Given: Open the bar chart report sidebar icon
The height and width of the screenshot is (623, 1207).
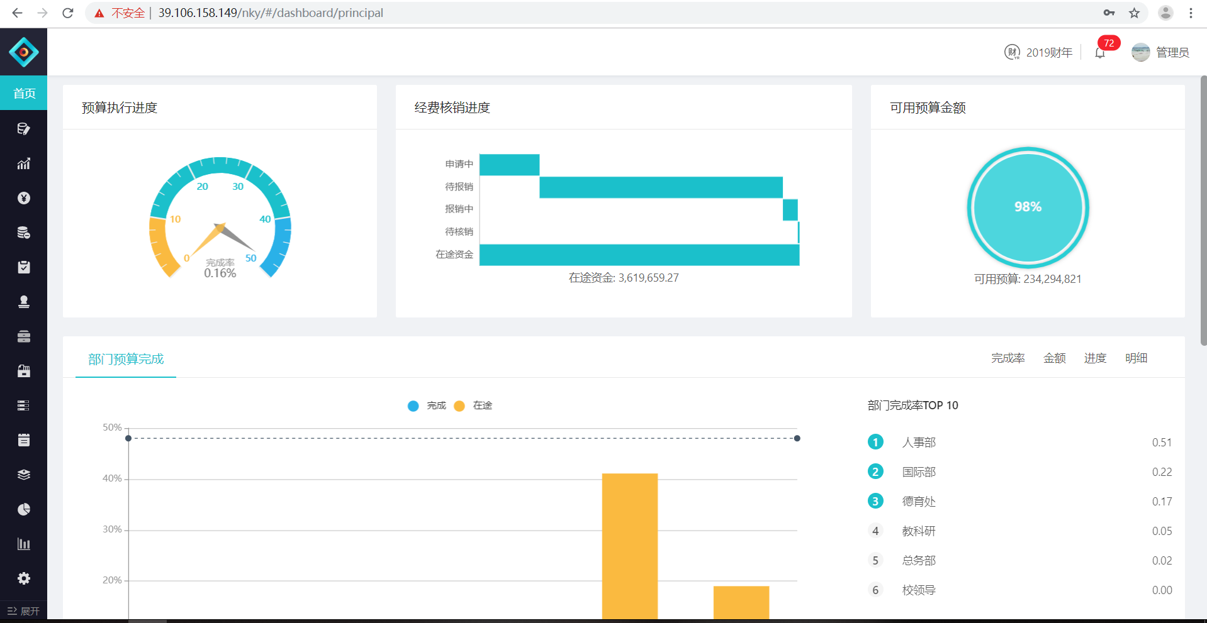Looking at the screenshot, I should pos(24,544).
